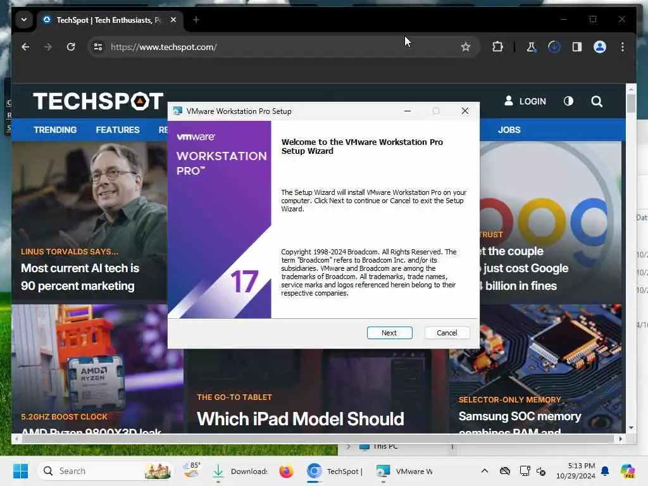Open the display/network tray icon
Image resolution: width=648 pixels, height=486 pixels.
point(525,471)
